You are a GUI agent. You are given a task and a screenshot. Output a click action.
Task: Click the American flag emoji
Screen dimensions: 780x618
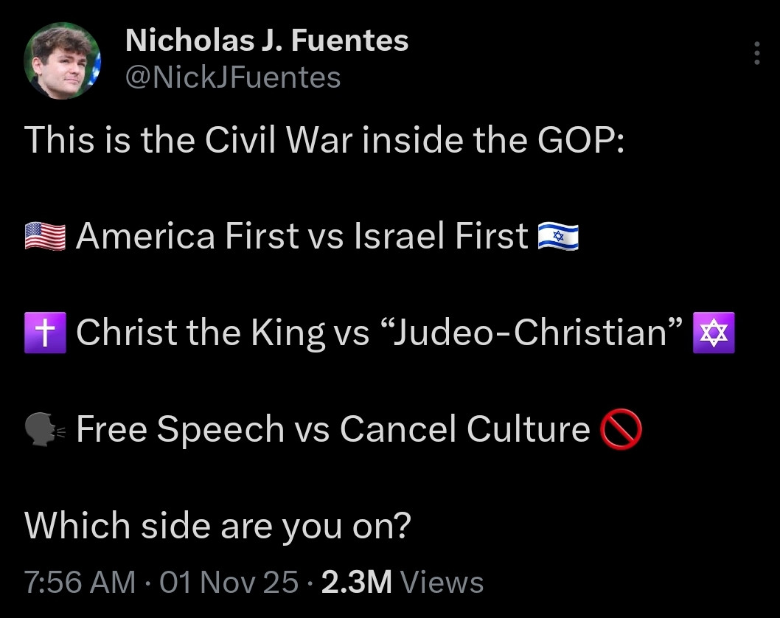click(x=45, y=237)
